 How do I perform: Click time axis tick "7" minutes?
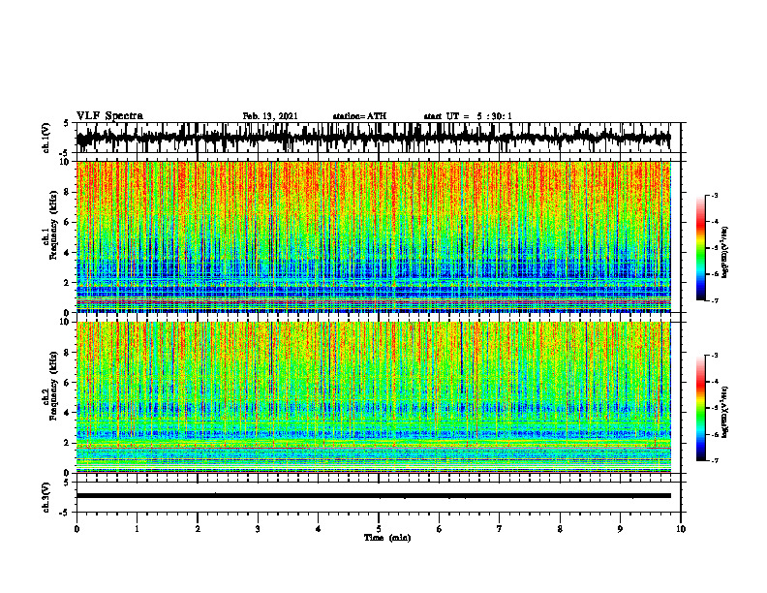pyautogui.click(x=500, y=529)
